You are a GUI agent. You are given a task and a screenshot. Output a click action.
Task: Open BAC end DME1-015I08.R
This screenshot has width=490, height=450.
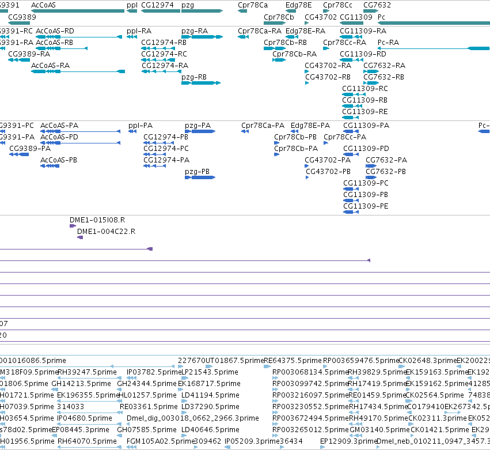(97, 220)
